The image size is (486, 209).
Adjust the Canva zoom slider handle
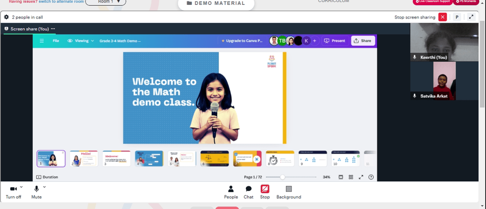282,177
